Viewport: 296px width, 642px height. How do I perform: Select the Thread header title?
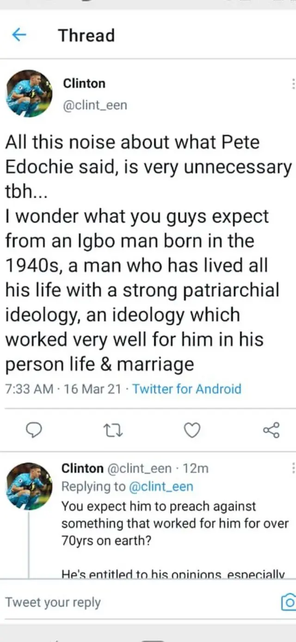[86, 35]
